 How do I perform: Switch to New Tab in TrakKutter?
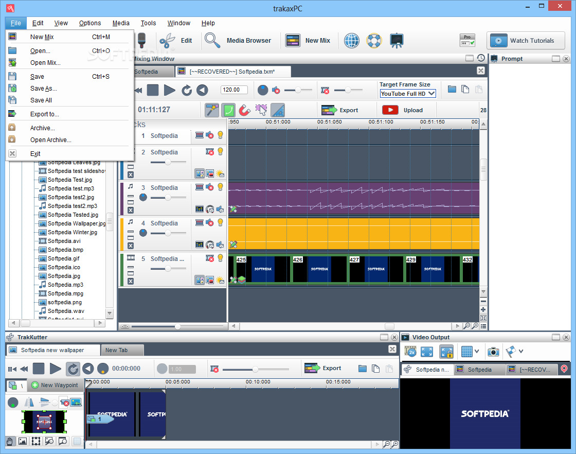(122, 350)
